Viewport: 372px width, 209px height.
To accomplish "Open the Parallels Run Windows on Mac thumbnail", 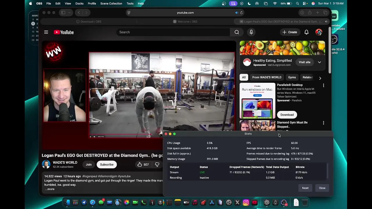I will pos(257,101).
